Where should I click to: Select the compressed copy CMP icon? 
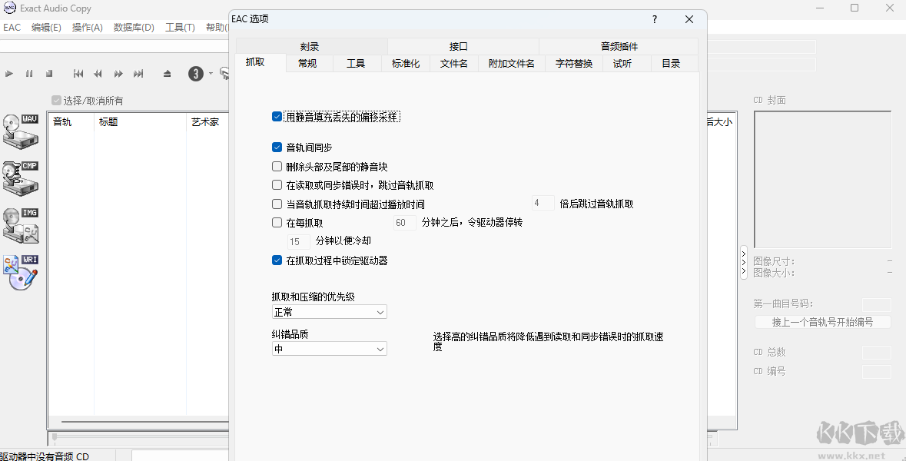(19, 177)
